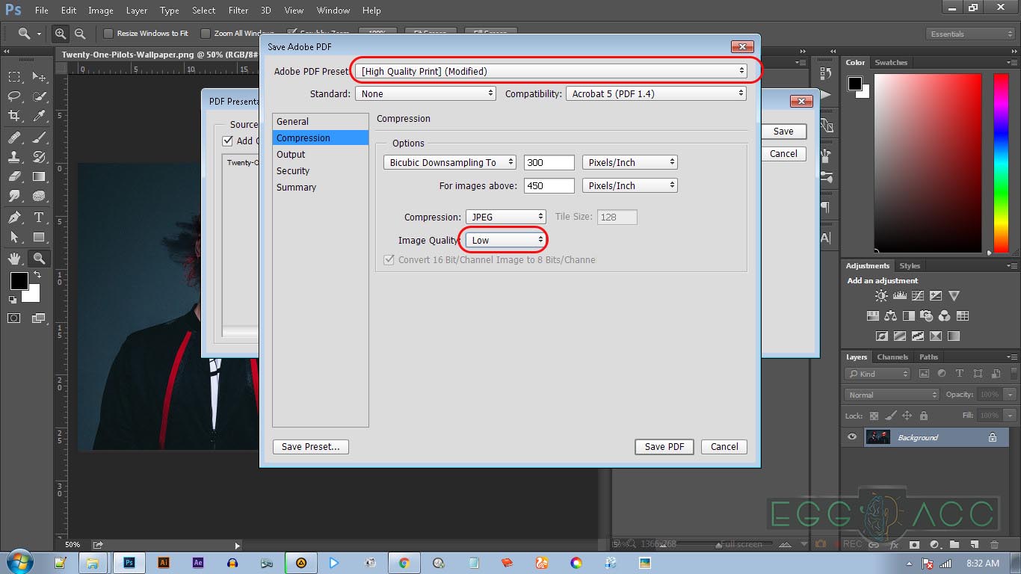Select the Rectangular Marquee tool
1021x574 pixels.
coord(14,77)
